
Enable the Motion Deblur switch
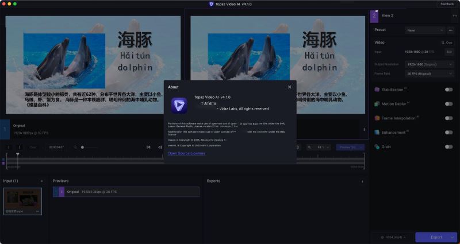click(448, 104)
